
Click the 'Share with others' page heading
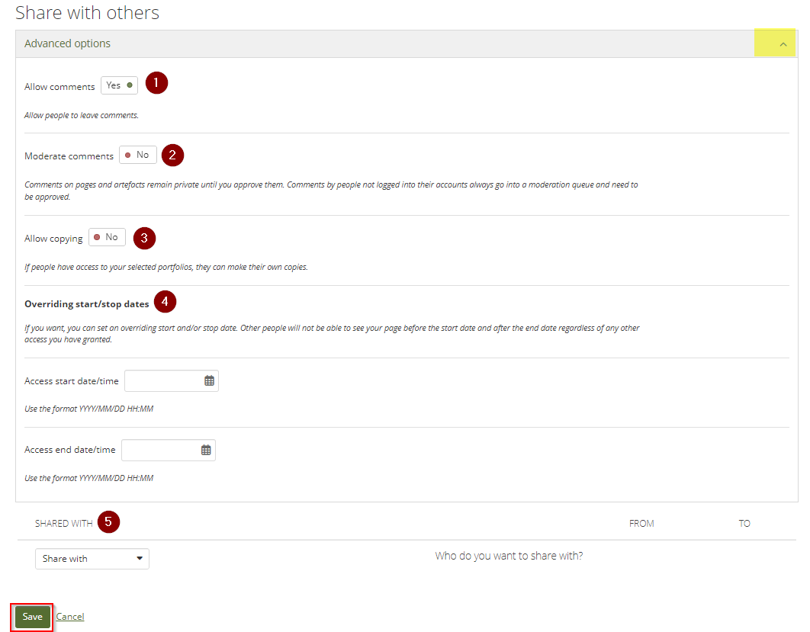(x=87, y=12)
